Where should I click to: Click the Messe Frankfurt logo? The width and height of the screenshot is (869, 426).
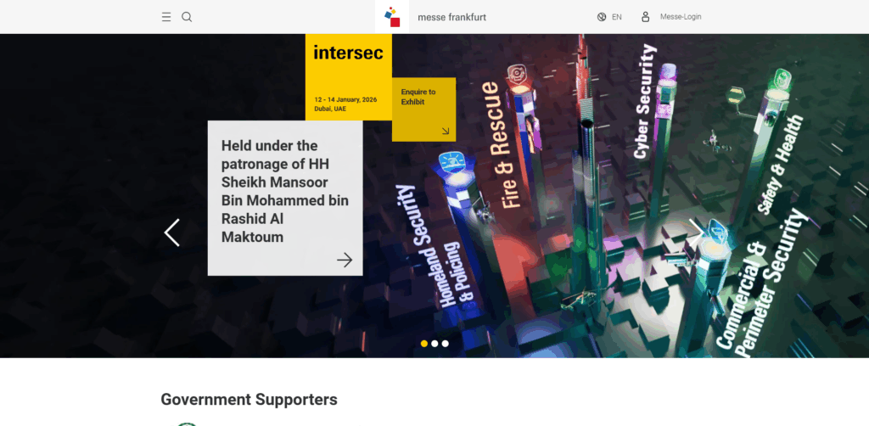pos(392,17)
